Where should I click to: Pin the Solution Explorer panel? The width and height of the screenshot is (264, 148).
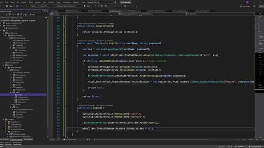coord(45,11)
